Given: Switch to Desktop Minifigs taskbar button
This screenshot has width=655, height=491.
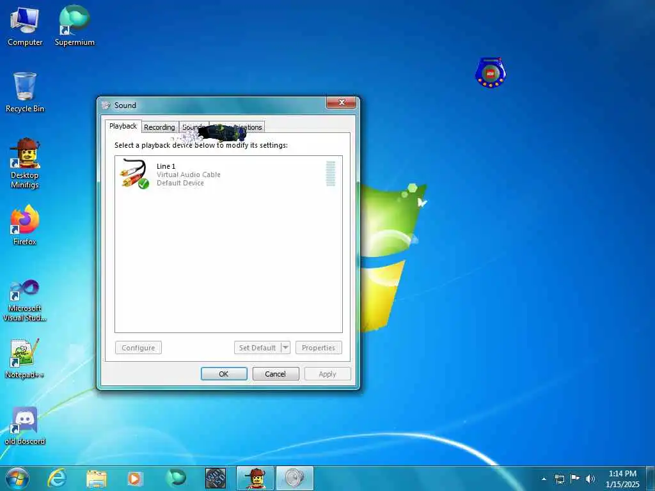Looking at the screenshot, I should pyautogui.click(x=255, y=478).
